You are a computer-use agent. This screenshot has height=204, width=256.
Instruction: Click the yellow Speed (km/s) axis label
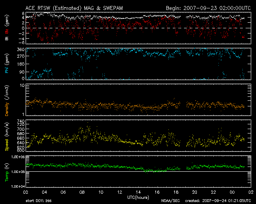(x=6, y=136)
